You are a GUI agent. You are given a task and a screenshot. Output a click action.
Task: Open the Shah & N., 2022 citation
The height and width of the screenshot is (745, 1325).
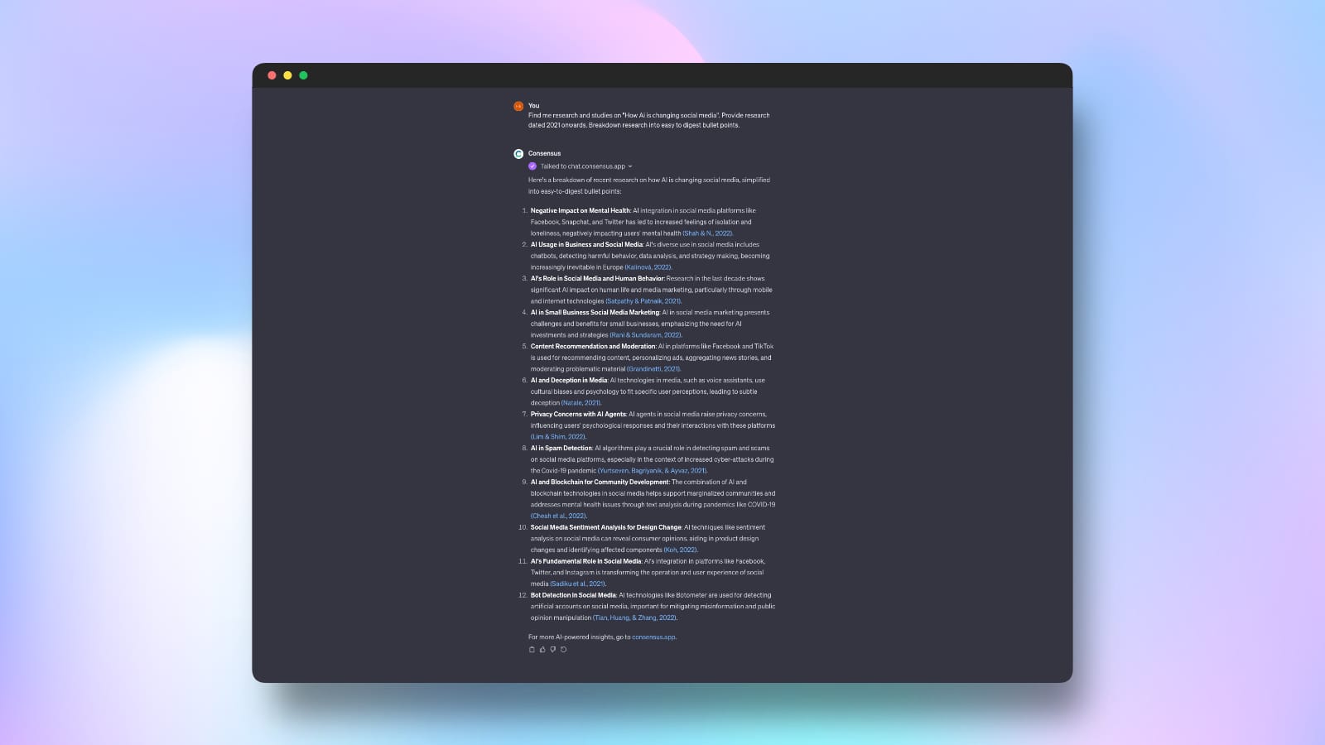click(707, 233)
